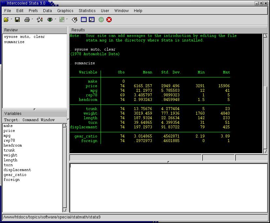This screenshot has height=223, width=270.
Task: Open the Data Browser magnifier icon
Action: (92, 20)
